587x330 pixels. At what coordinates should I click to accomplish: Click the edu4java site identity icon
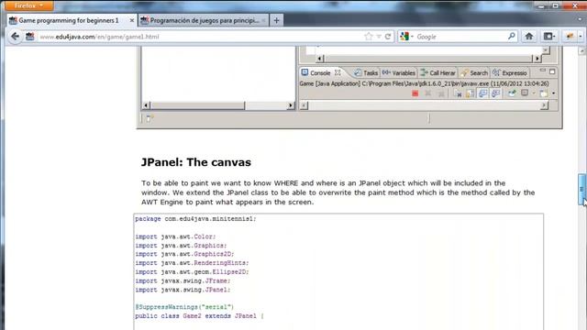(x=30, y=37)
